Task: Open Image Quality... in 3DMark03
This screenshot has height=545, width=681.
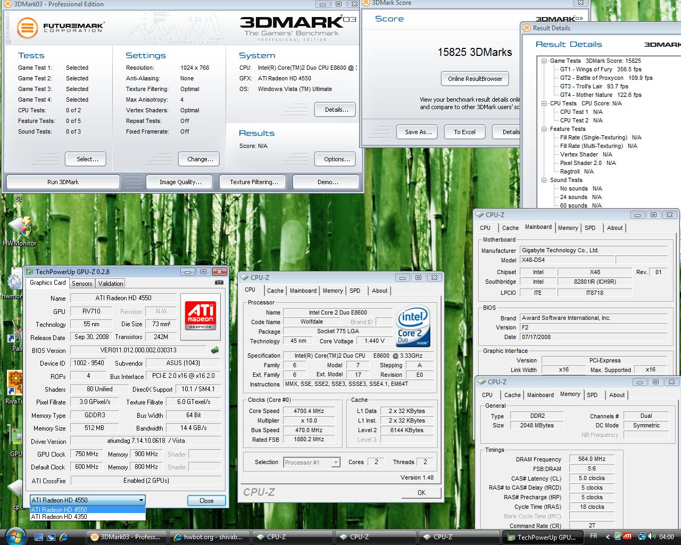Action: (x=180, y=182)
